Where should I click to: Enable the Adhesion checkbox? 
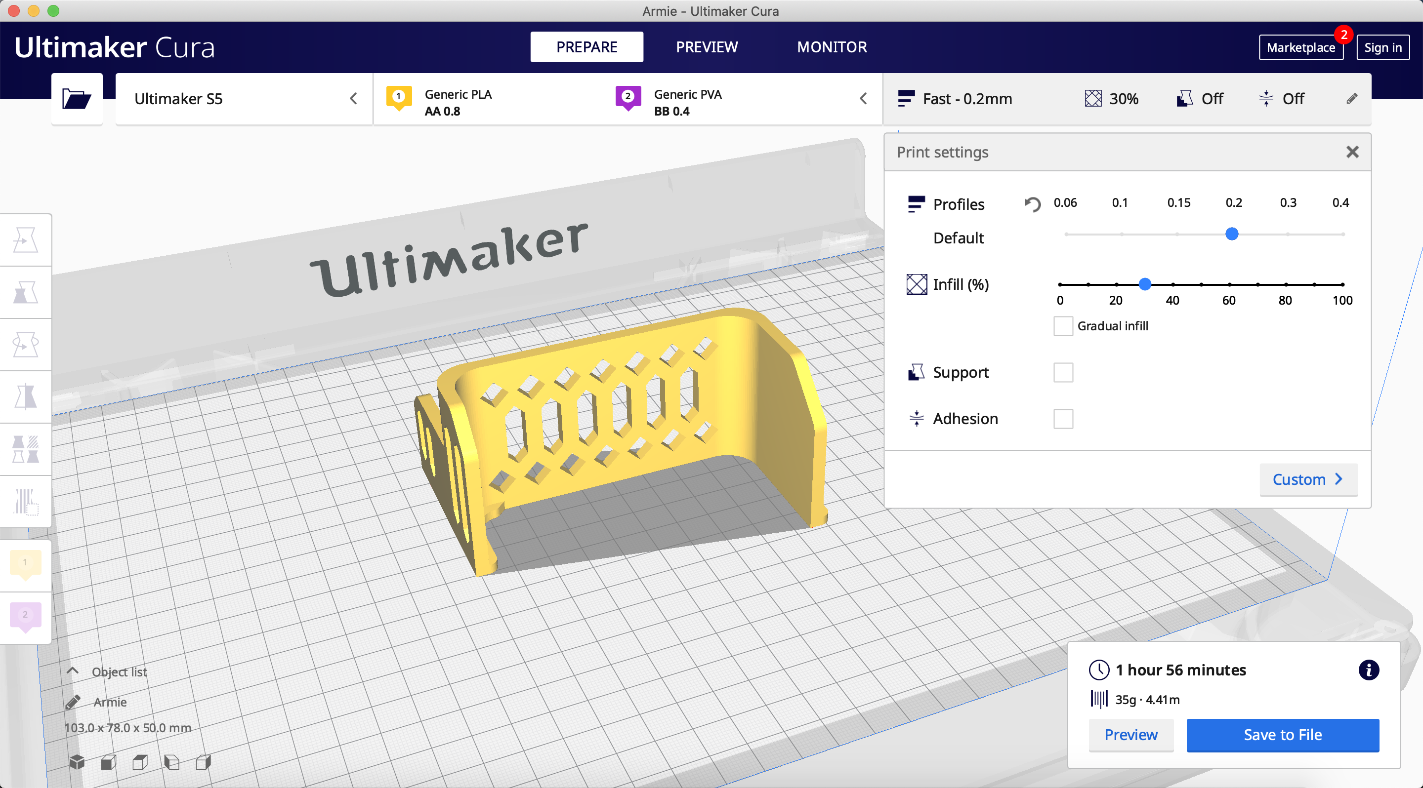click(1063, 419)
